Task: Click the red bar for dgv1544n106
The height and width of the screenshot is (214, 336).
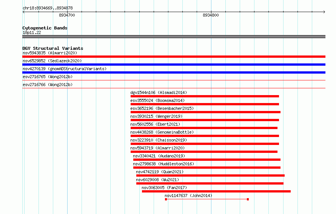Action: (205, 96)
